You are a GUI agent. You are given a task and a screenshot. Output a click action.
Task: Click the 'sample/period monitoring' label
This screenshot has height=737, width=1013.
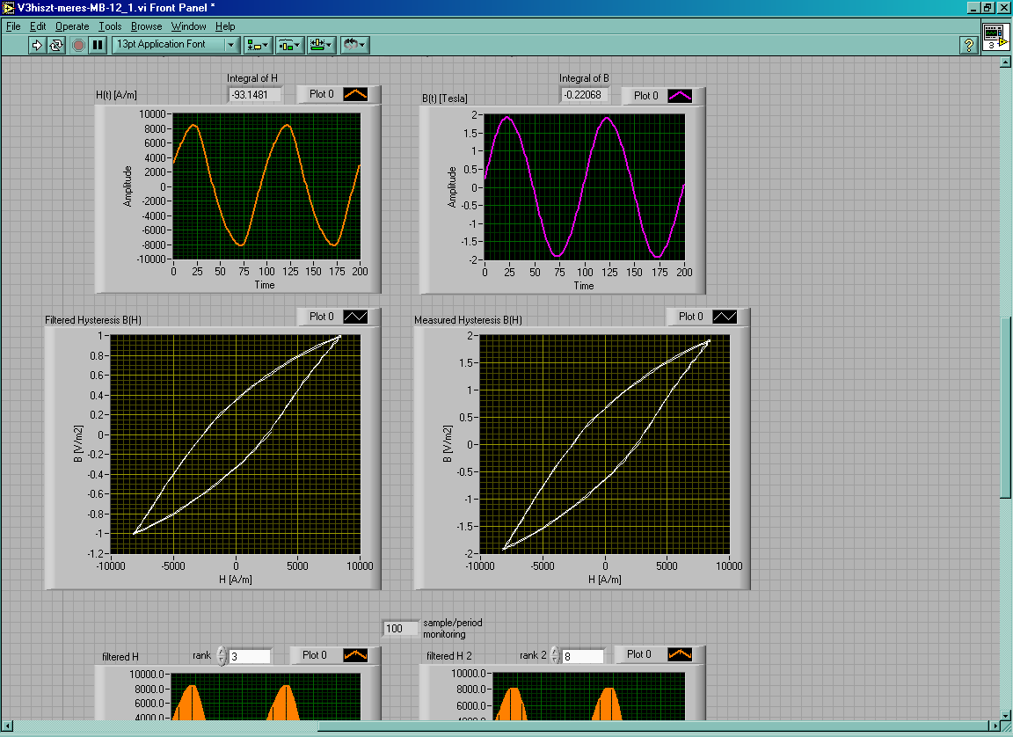452,629
